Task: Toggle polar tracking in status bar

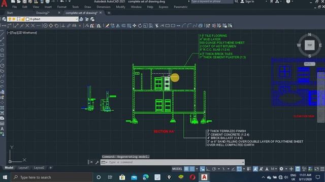Action: coord(214,169)
